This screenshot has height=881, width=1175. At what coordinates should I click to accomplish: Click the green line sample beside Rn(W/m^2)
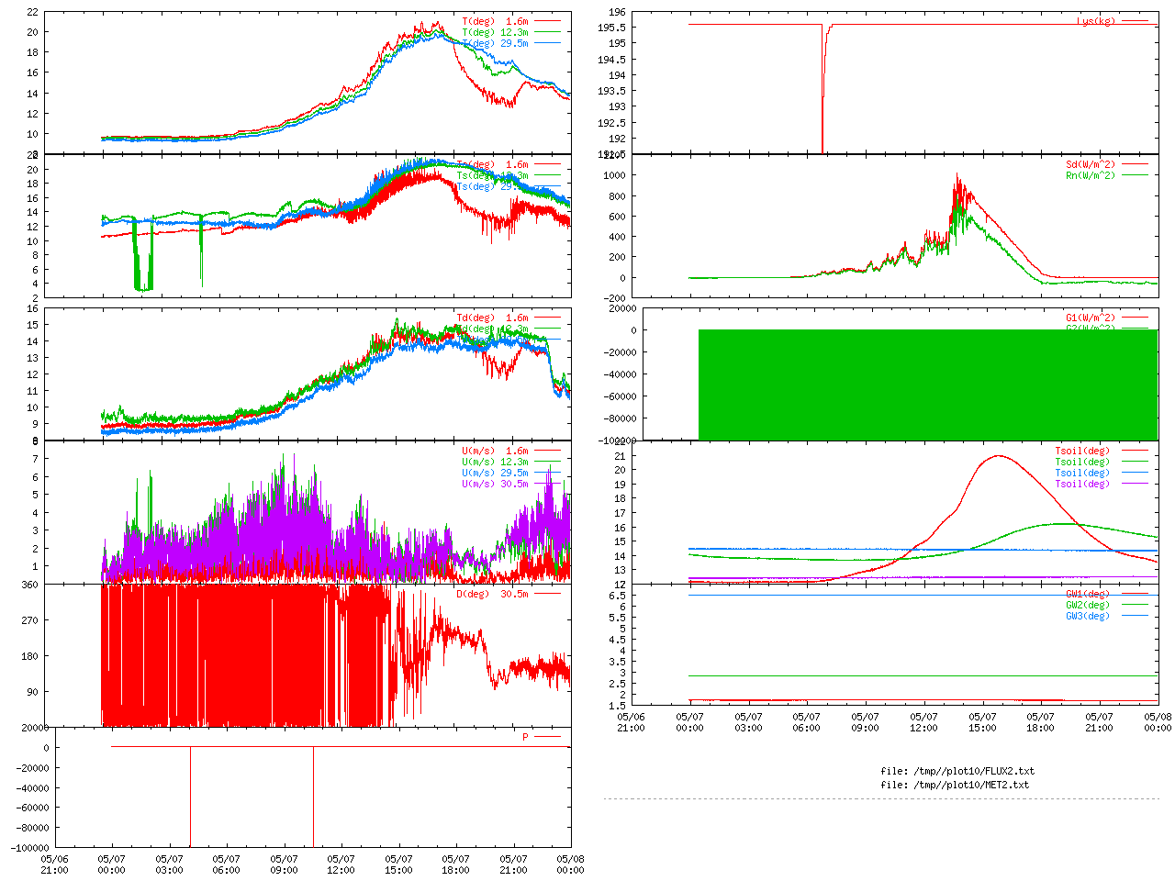point(1134,175)
